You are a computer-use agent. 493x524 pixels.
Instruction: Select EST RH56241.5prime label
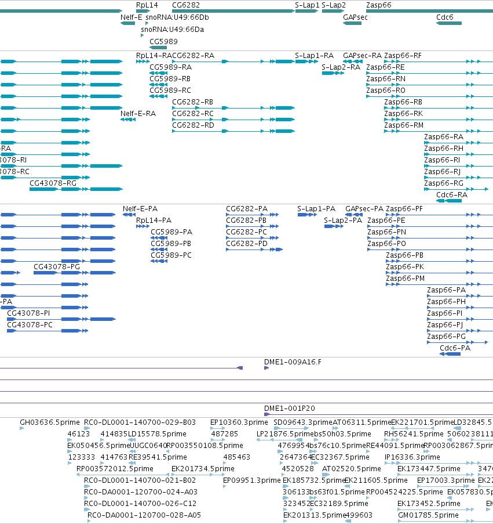(414, 434)
